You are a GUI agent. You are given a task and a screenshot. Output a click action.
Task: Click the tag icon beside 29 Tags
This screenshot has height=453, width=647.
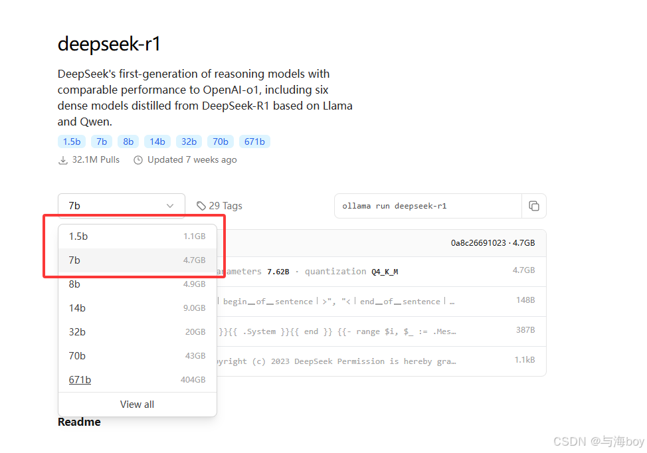(201, 206)
